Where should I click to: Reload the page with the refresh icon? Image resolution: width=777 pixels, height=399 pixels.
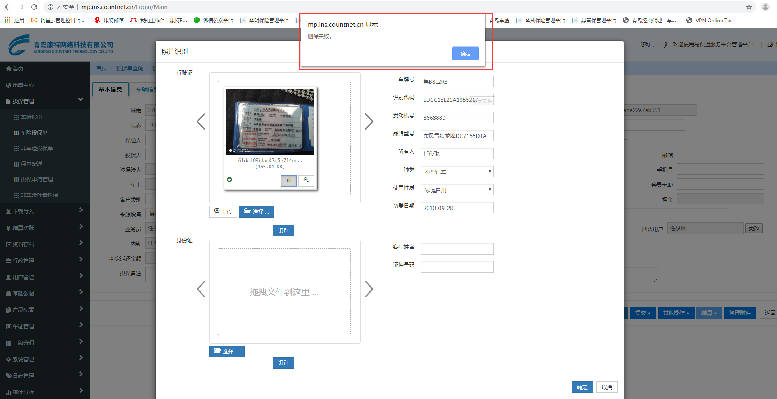click(x=34, y=7)
